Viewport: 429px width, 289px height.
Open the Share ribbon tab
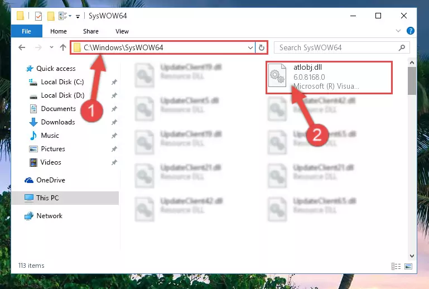90,31
